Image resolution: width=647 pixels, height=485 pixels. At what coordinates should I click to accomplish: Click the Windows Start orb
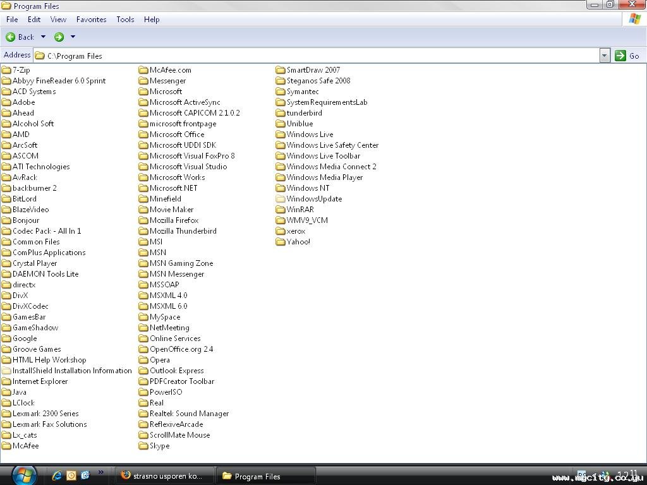(x=24, y=475)
